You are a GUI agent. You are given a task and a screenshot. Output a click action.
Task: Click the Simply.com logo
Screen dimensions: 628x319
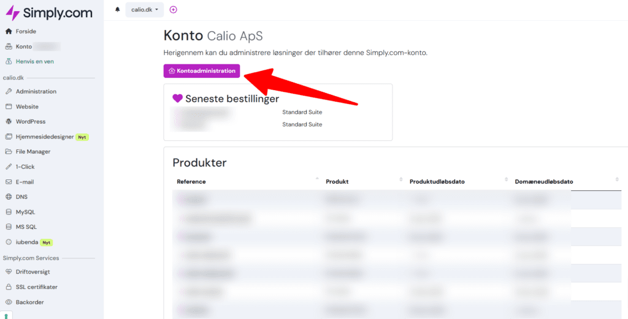48,13
